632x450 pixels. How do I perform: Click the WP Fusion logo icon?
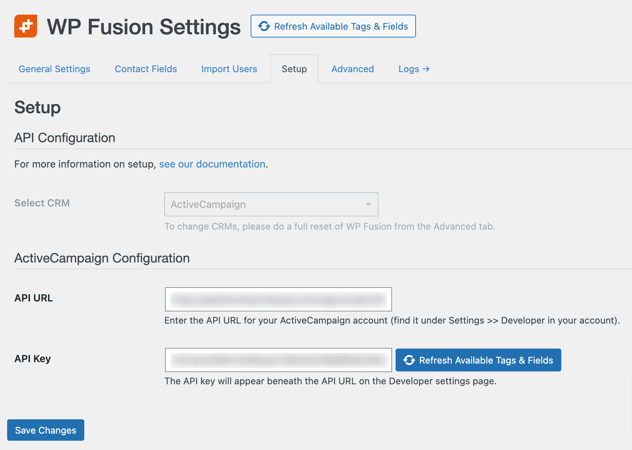click(x=25, y=26)
